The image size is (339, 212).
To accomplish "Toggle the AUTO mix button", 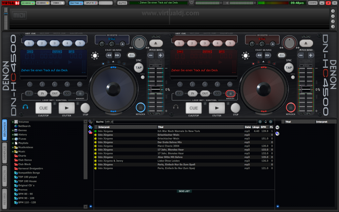I will click(122, 3).
